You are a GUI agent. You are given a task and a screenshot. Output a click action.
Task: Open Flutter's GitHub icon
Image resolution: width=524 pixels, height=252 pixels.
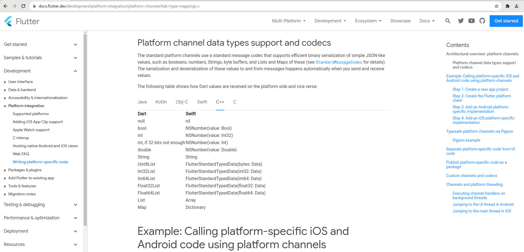click(482, 21)
